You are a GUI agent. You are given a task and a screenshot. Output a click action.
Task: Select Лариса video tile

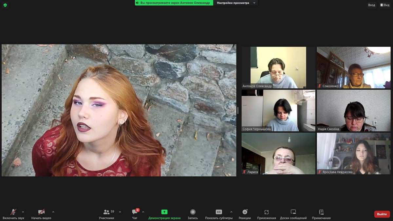[278, 154]
